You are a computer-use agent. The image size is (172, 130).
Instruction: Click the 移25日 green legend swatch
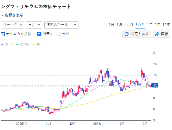pos(17,44)
